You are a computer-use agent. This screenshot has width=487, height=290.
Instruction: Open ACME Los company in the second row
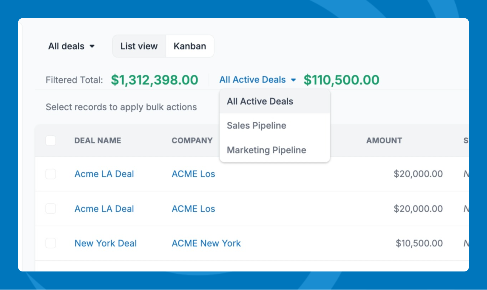[193, 209]
